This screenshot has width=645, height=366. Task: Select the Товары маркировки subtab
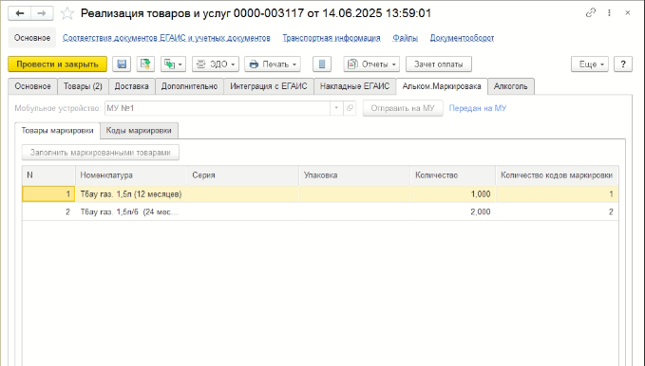58,131
